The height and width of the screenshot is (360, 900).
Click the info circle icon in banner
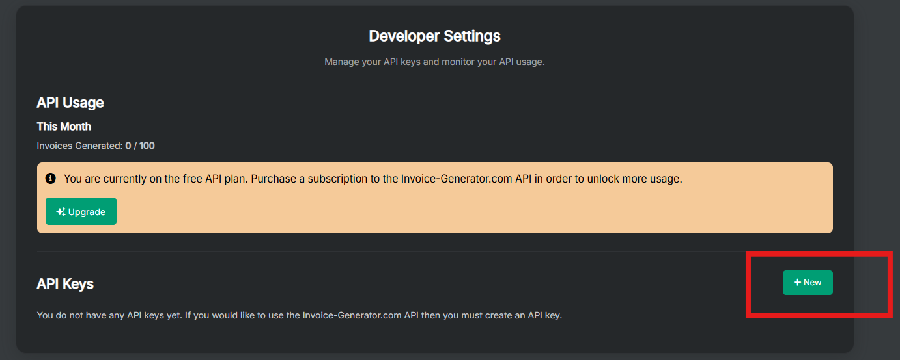pos(51,179)
